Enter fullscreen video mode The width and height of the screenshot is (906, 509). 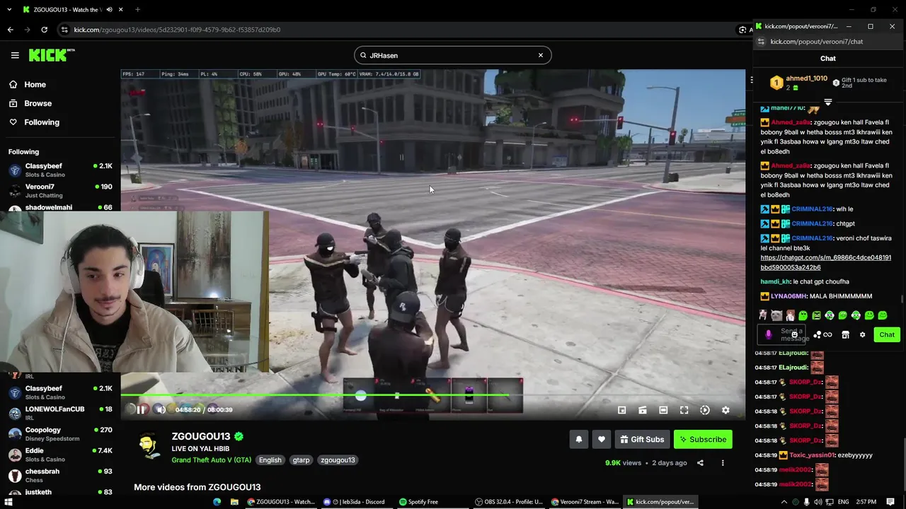click(x=684, y=410)
